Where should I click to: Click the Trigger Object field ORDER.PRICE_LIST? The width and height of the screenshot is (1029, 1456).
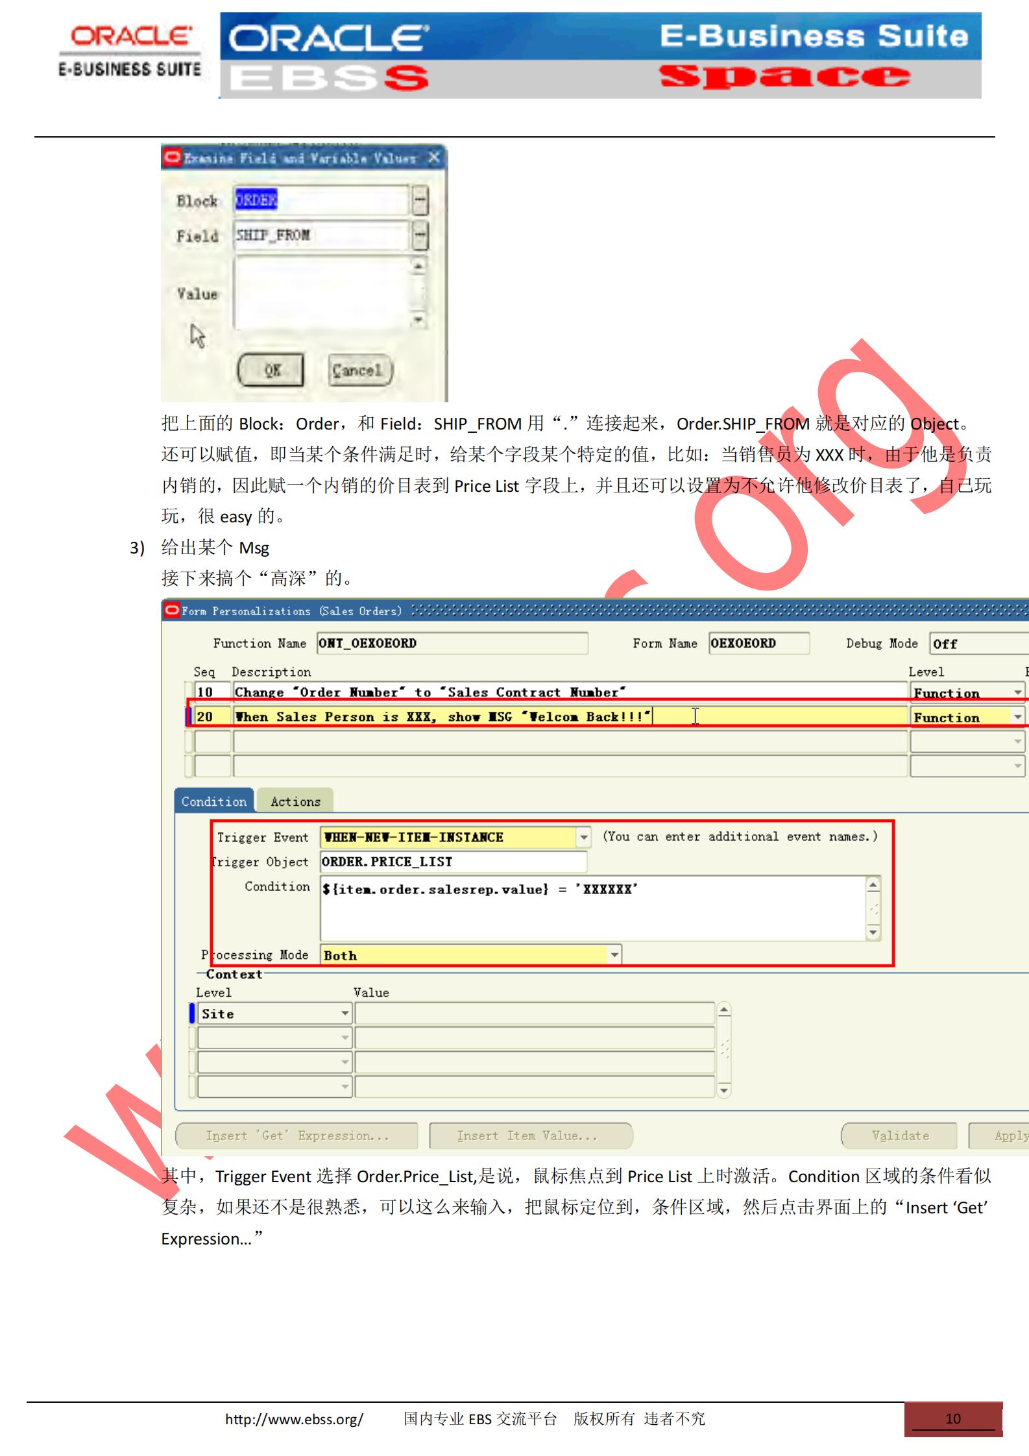tap(454, 862)
